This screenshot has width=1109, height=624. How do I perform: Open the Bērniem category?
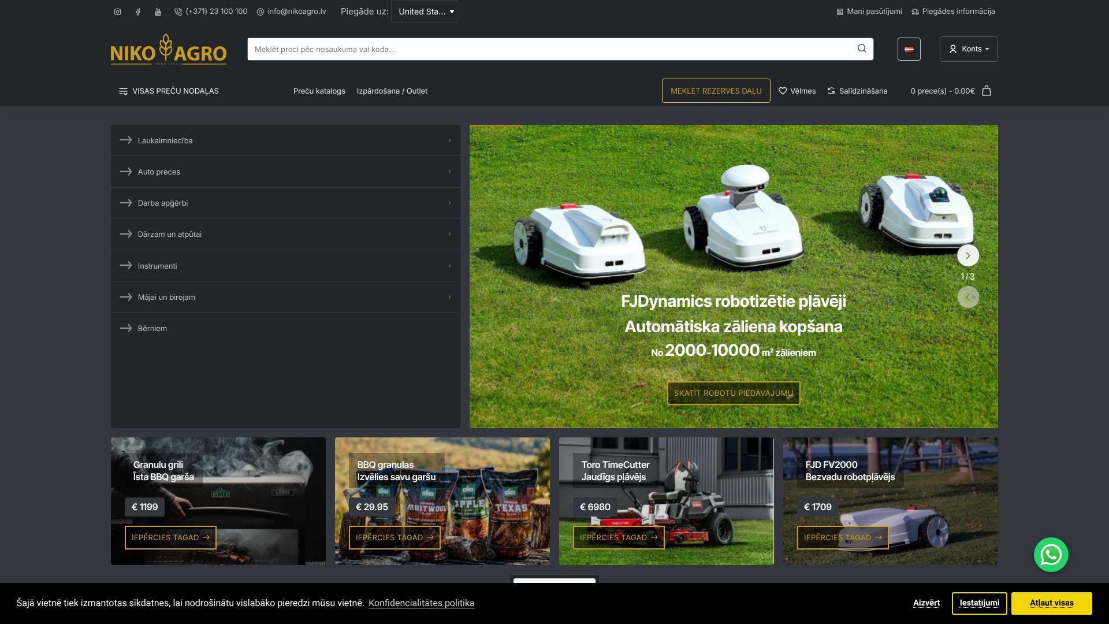click(x=285, y=328)
